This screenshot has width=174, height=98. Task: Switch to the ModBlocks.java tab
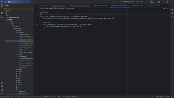coord(138,5)
